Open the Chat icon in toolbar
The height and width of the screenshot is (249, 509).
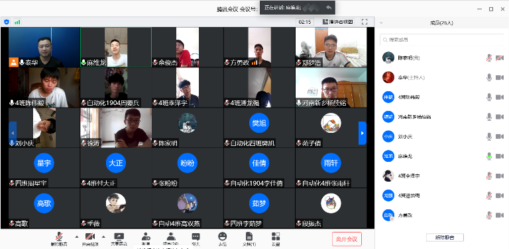pyautogui.click(x=196, y=238)
